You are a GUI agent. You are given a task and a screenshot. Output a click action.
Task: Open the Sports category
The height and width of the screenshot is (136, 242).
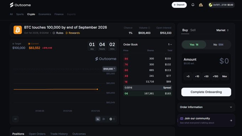click(x=20, y=14)
